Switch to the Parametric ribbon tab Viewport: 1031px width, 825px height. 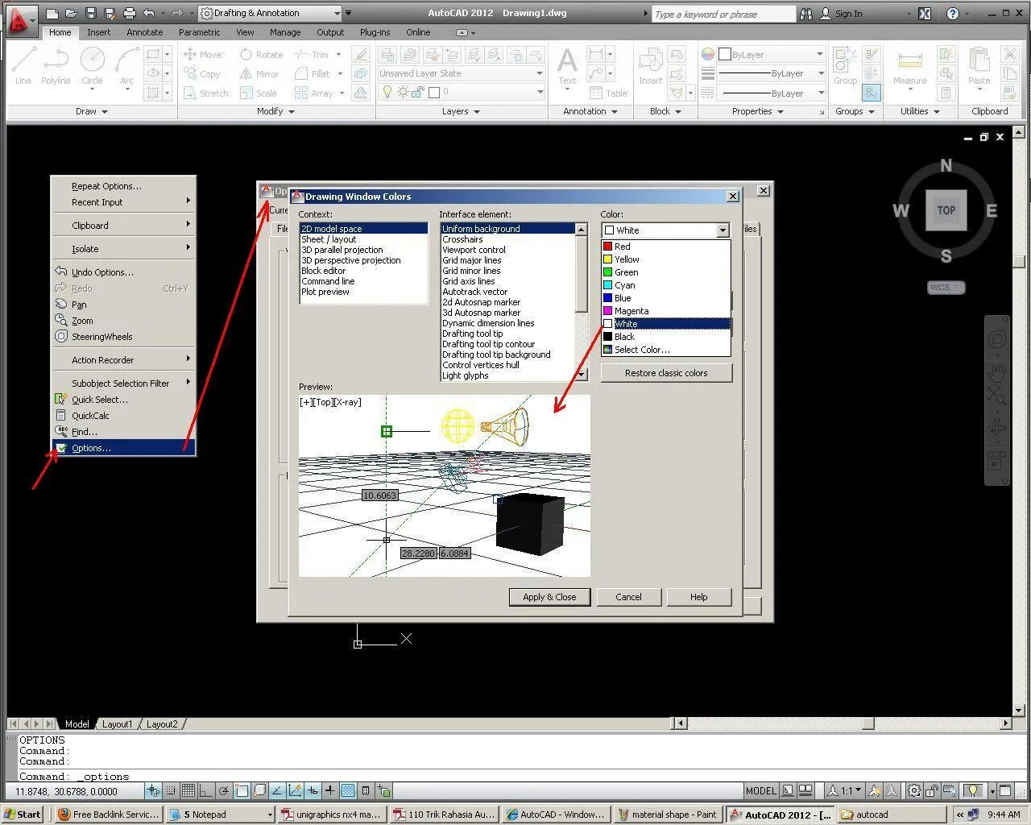(200, 32)
